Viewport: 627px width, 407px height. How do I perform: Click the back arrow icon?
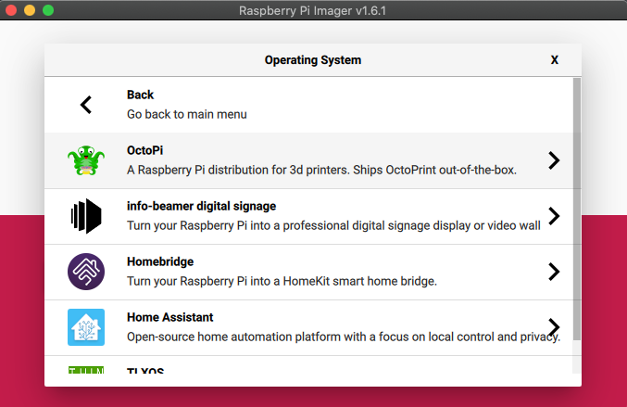click(86, 105)
